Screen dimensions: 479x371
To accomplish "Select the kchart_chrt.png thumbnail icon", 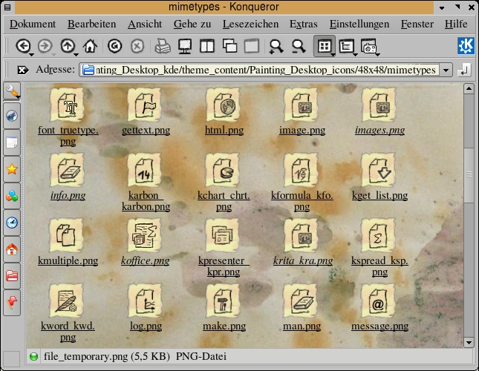I will 223,170.
